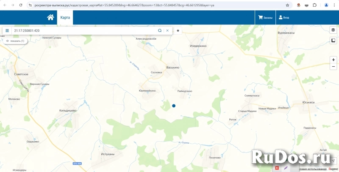Go forward in browser history
Viewport: 339px width, 172px height.
pyautogui.click(x=13, y=5)
